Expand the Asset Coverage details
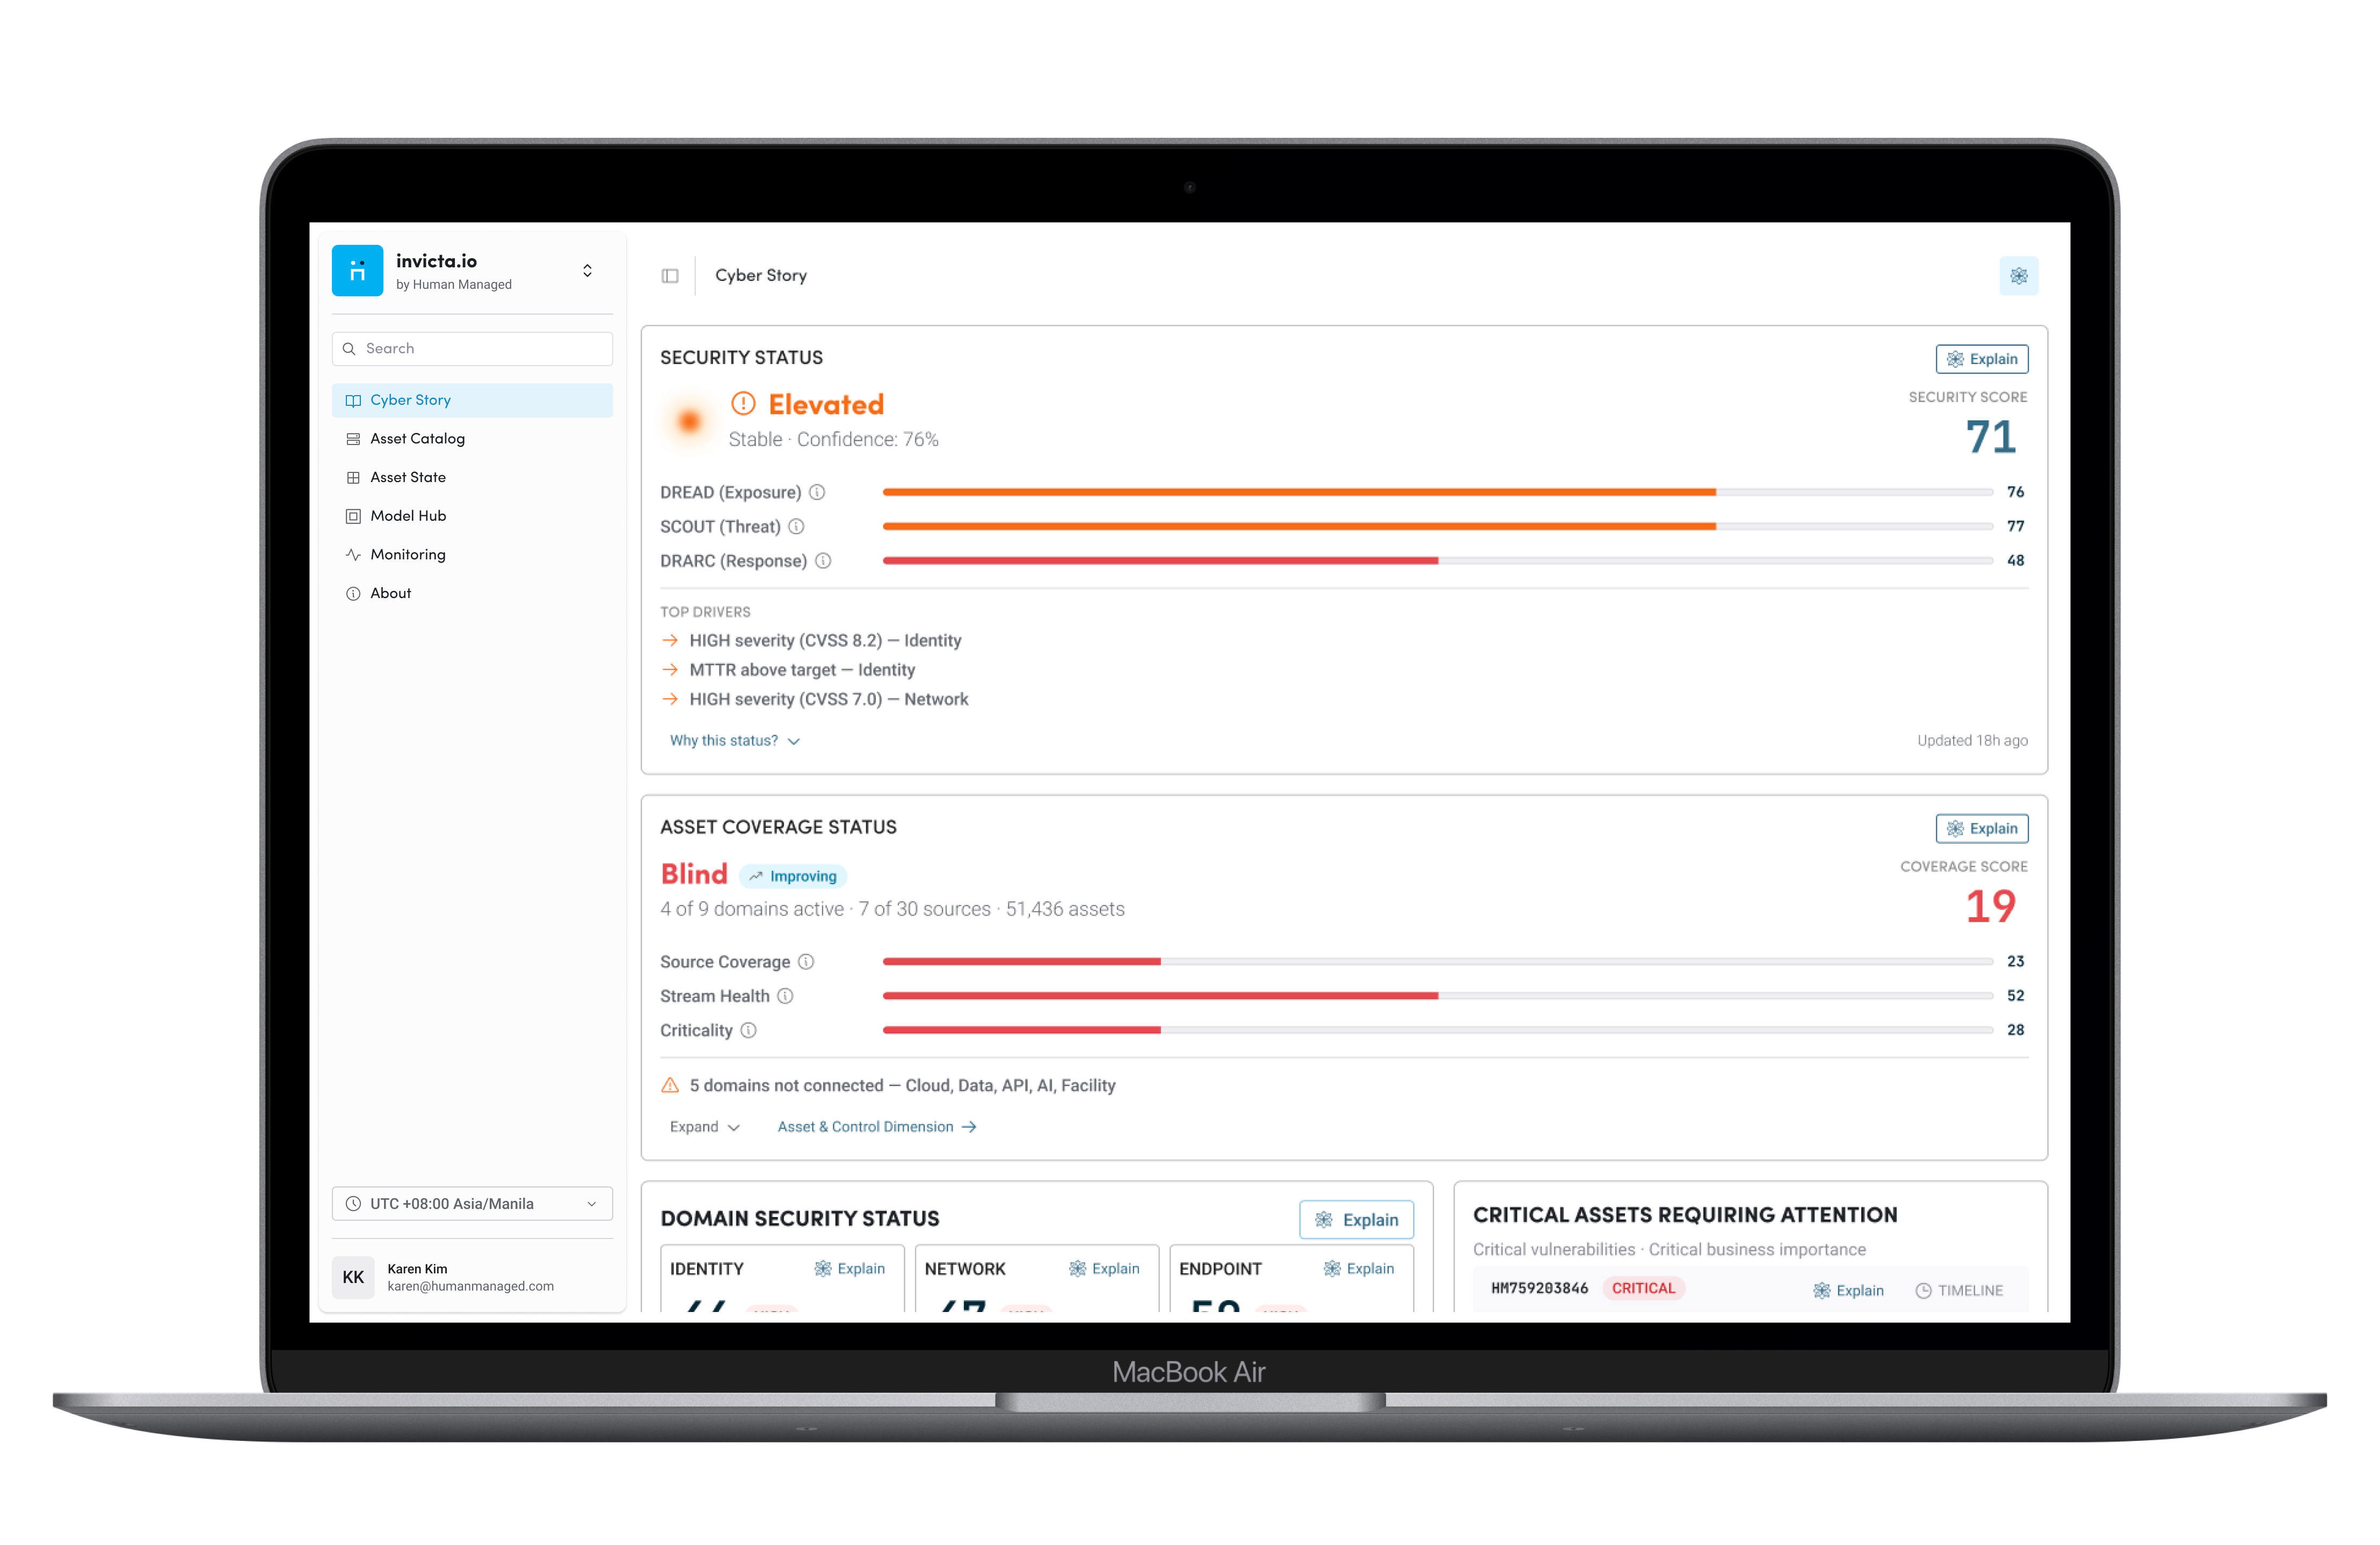Viewport: 2380px width, 1545px height. (x=705, y=1127)
